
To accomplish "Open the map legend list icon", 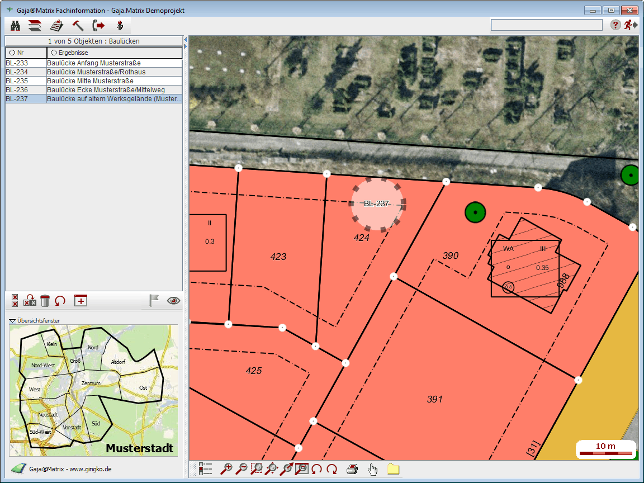I will point(205,469).
